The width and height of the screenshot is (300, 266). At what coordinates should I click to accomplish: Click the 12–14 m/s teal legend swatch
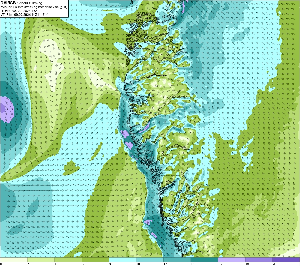click(x=177, y=259)
